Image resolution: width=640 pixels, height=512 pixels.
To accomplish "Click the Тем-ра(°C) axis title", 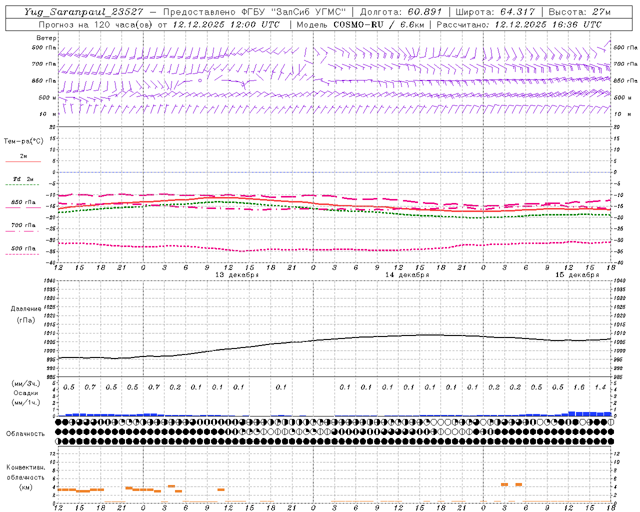I will pyautogui.click(x=23, y=141).
